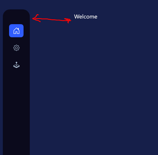Select the Welcome heading text
The width and height of the screenshot is (158, 155).
click(86, 16)
